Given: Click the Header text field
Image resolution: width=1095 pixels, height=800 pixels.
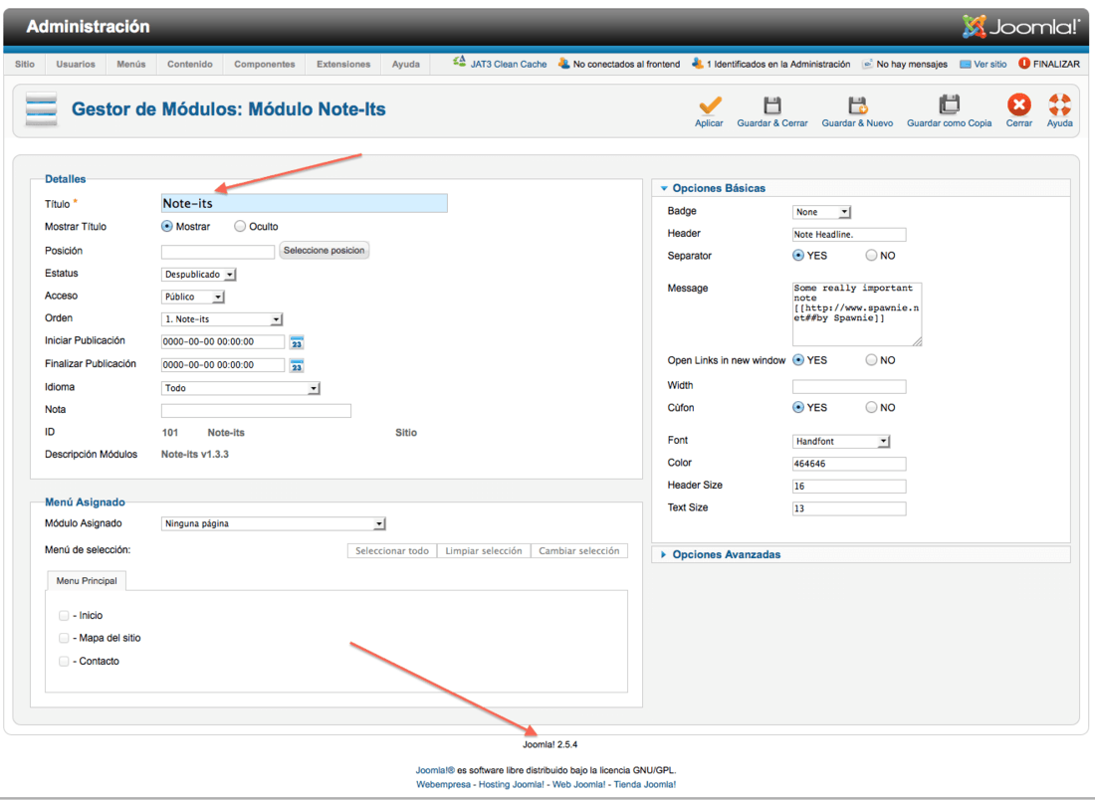Looking at the screenshot, I should [849, 235].
